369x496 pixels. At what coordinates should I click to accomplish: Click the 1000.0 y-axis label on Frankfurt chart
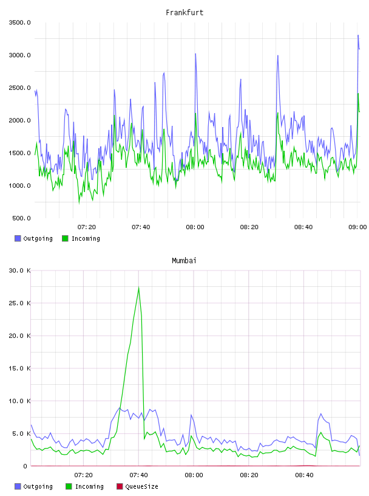pos(19,185)
